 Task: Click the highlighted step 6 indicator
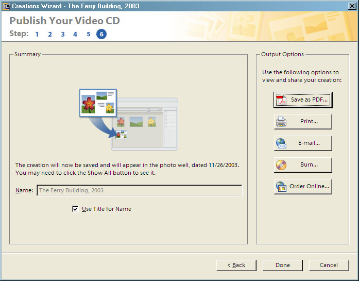pyautogui.click(x=101, y=35)
